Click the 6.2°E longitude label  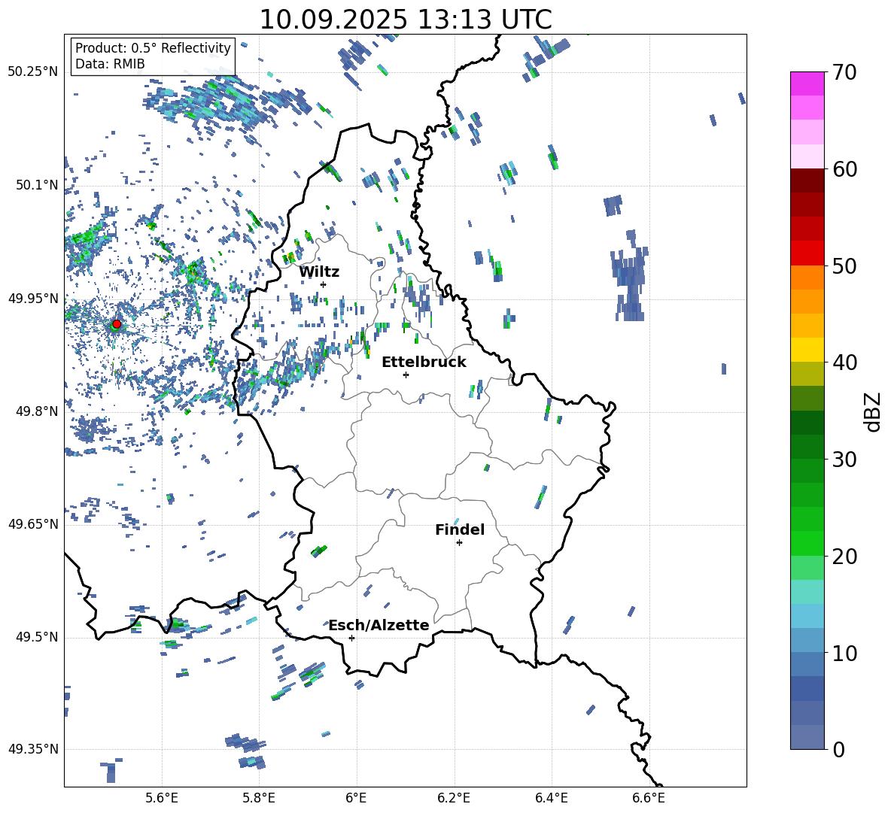[x=454, y=799]
